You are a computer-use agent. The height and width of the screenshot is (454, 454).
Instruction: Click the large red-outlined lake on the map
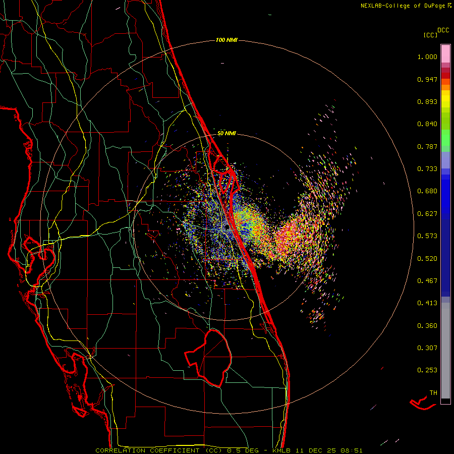point(208,358)
